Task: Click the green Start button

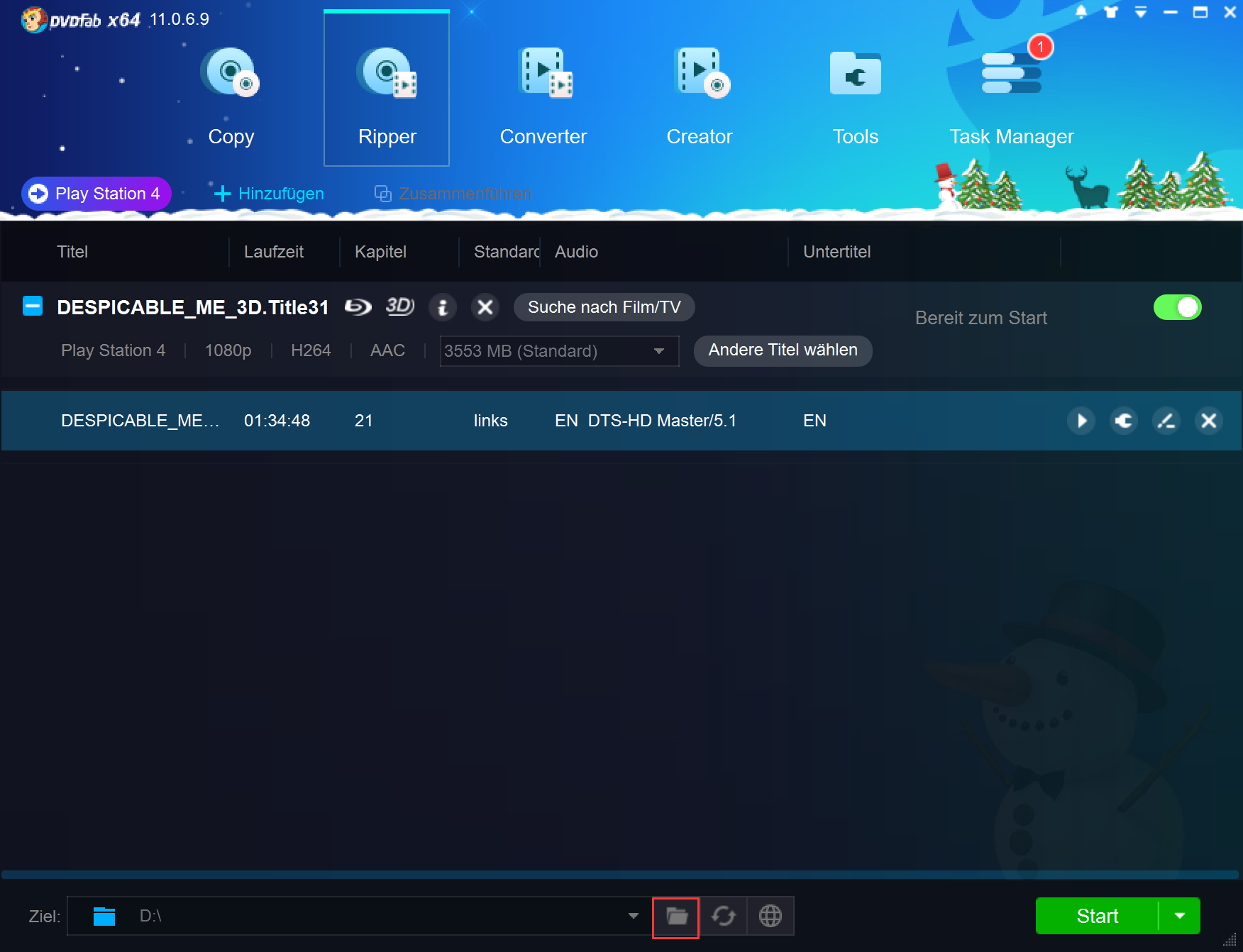Action: click(1097, 916)
